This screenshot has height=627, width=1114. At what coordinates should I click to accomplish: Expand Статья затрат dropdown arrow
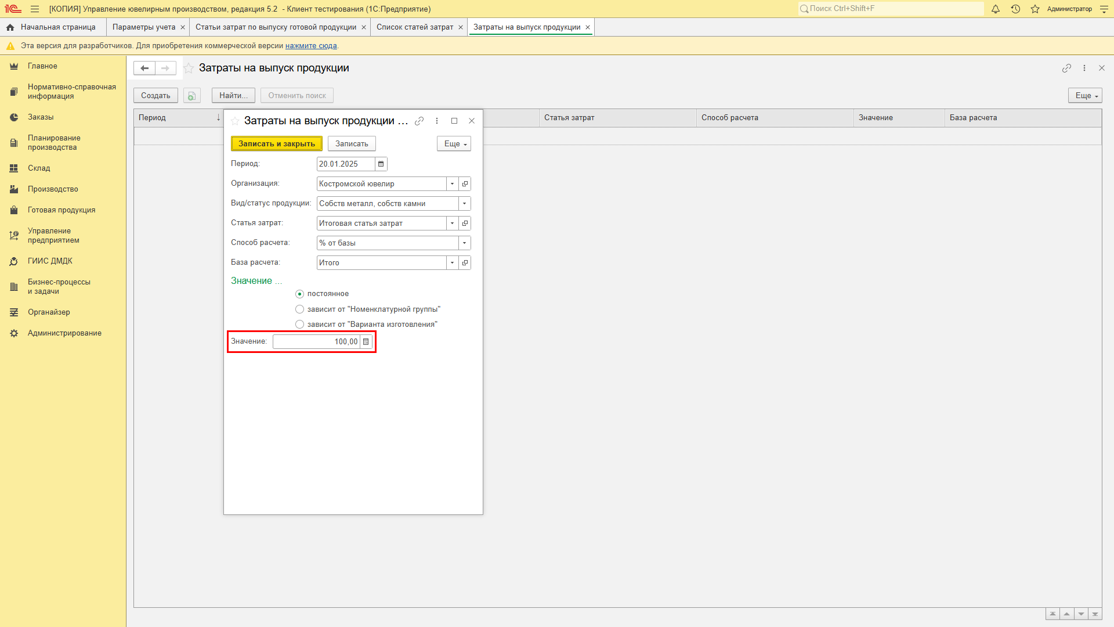[453, 224]
